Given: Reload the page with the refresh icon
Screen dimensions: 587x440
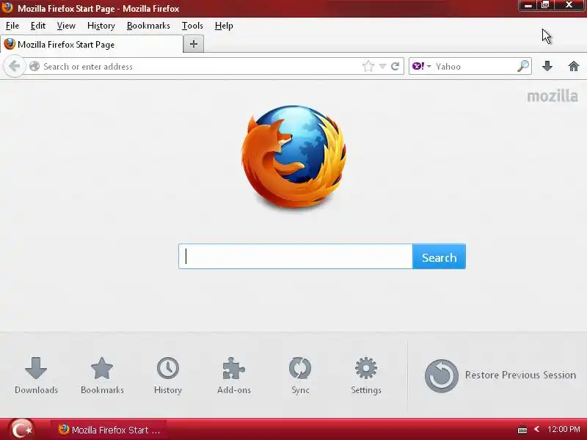Looking at the screenshot, I should [395, 67].
